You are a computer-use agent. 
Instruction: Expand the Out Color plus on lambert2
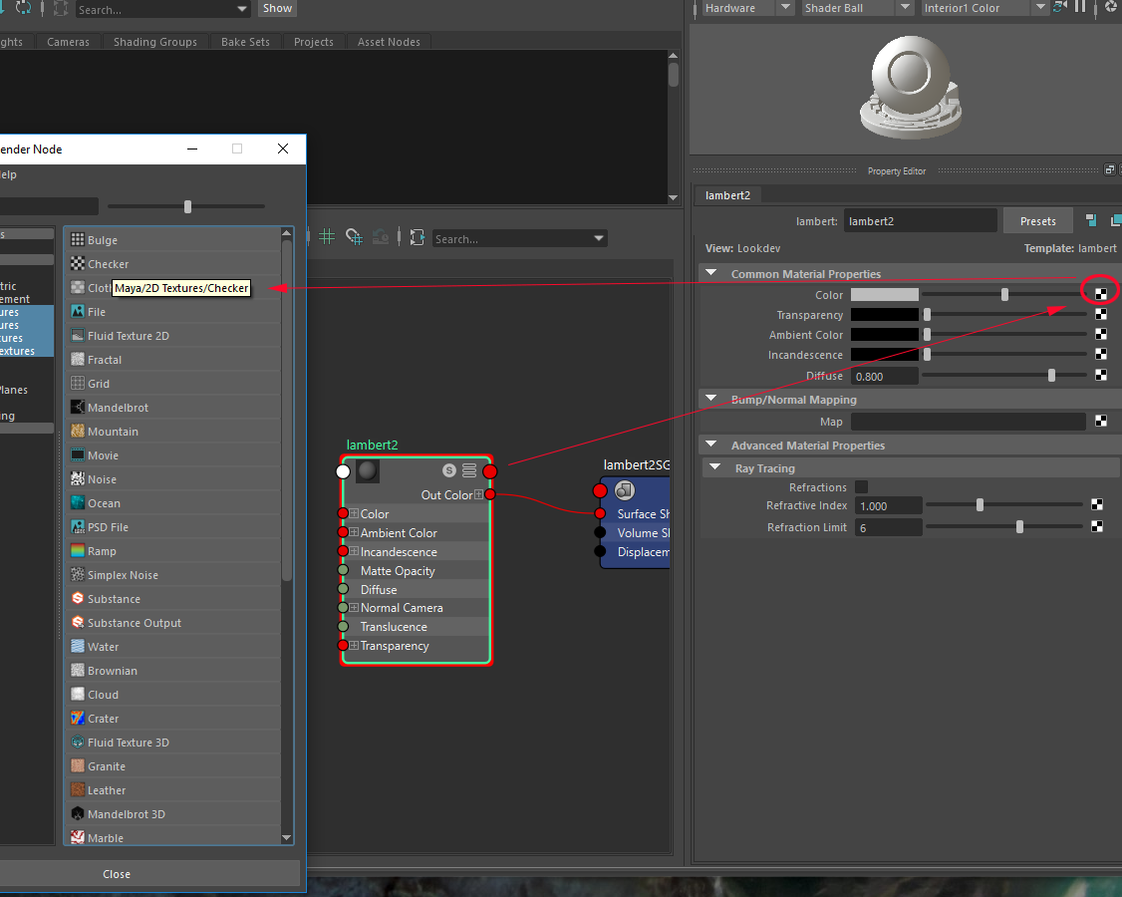(479, 495)
